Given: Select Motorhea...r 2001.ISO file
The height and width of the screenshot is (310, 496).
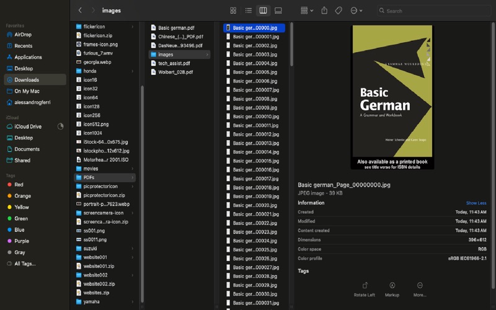Looking at the screenshot, I should pyautogui.click(x=105, y=160).
